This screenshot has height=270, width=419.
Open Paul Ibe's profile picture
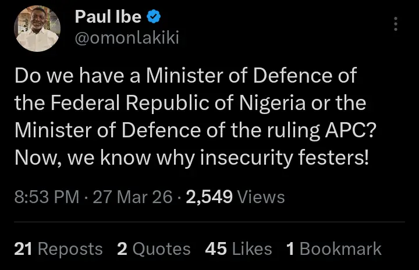point(36,28)
